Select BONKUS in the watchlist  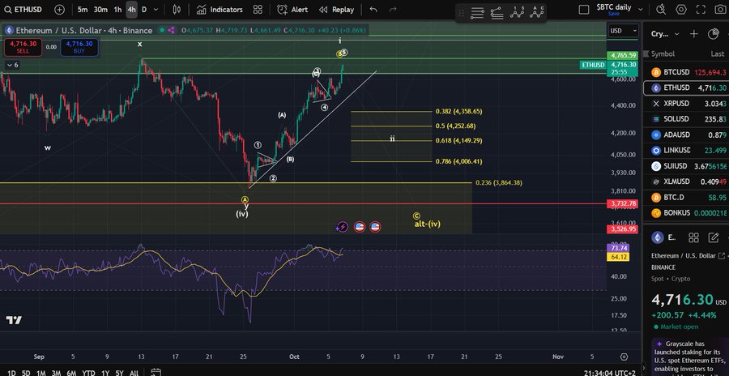click(686, 212)
